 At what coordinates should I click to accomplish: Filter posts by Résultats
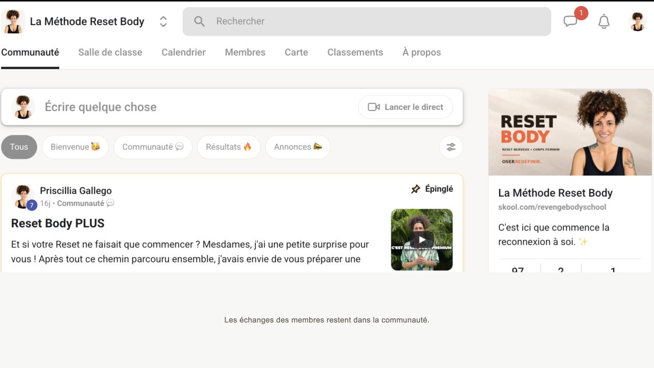pyautogui.click(x=229, y=147)
